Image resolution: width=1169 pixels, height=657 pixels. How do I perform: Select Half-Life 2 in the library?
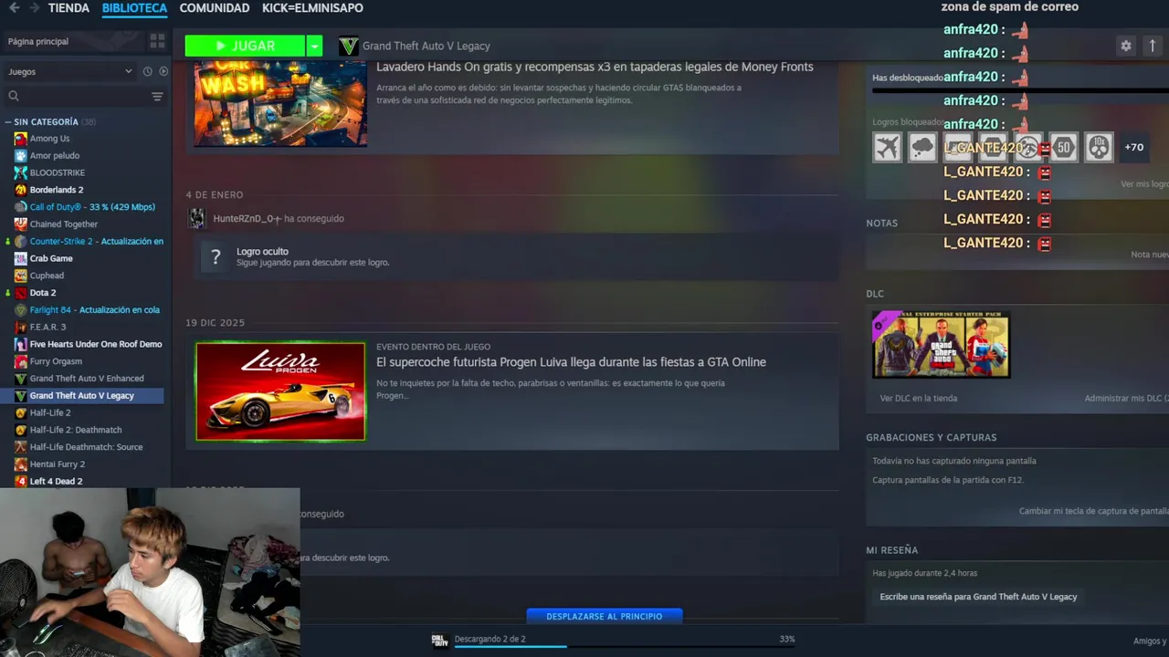(50, 413)
